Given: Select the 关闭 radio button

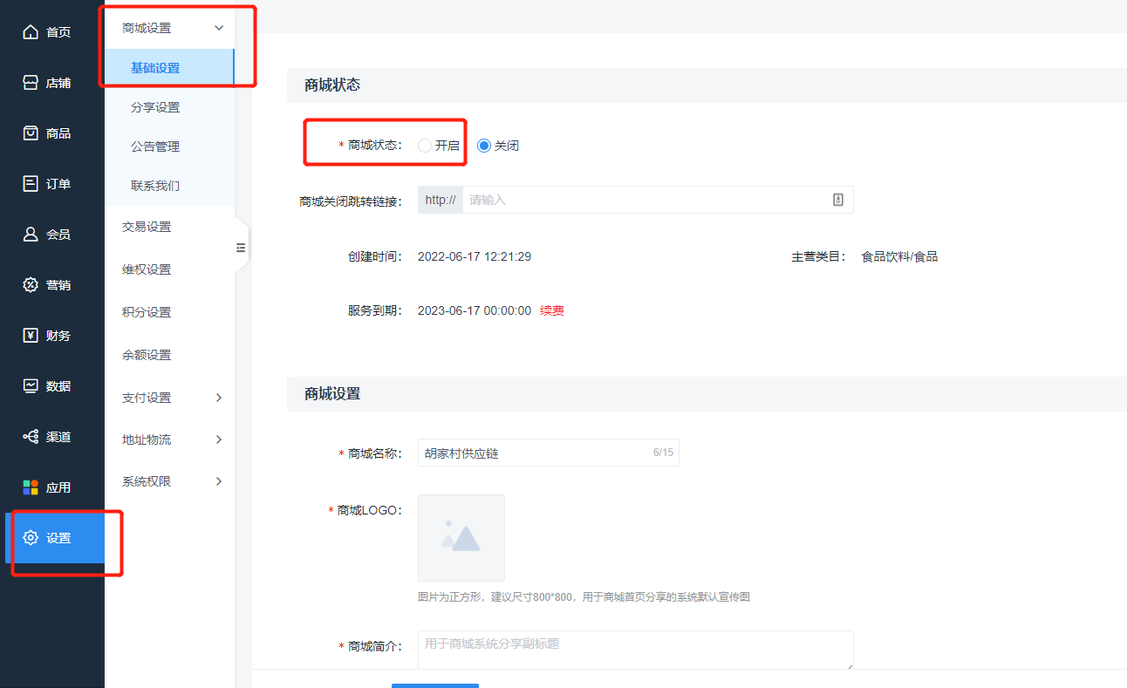Looking at the screenshot, I should pyautogui.click(x=484, y=146).
